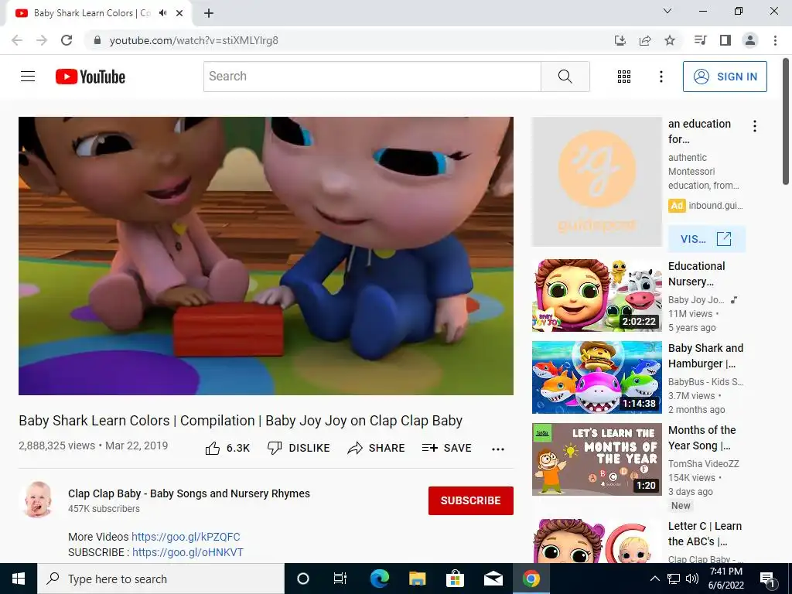Open Clap Clap Baby channel avatar
This screenshot has width=792, height=594.
point(39,500)
